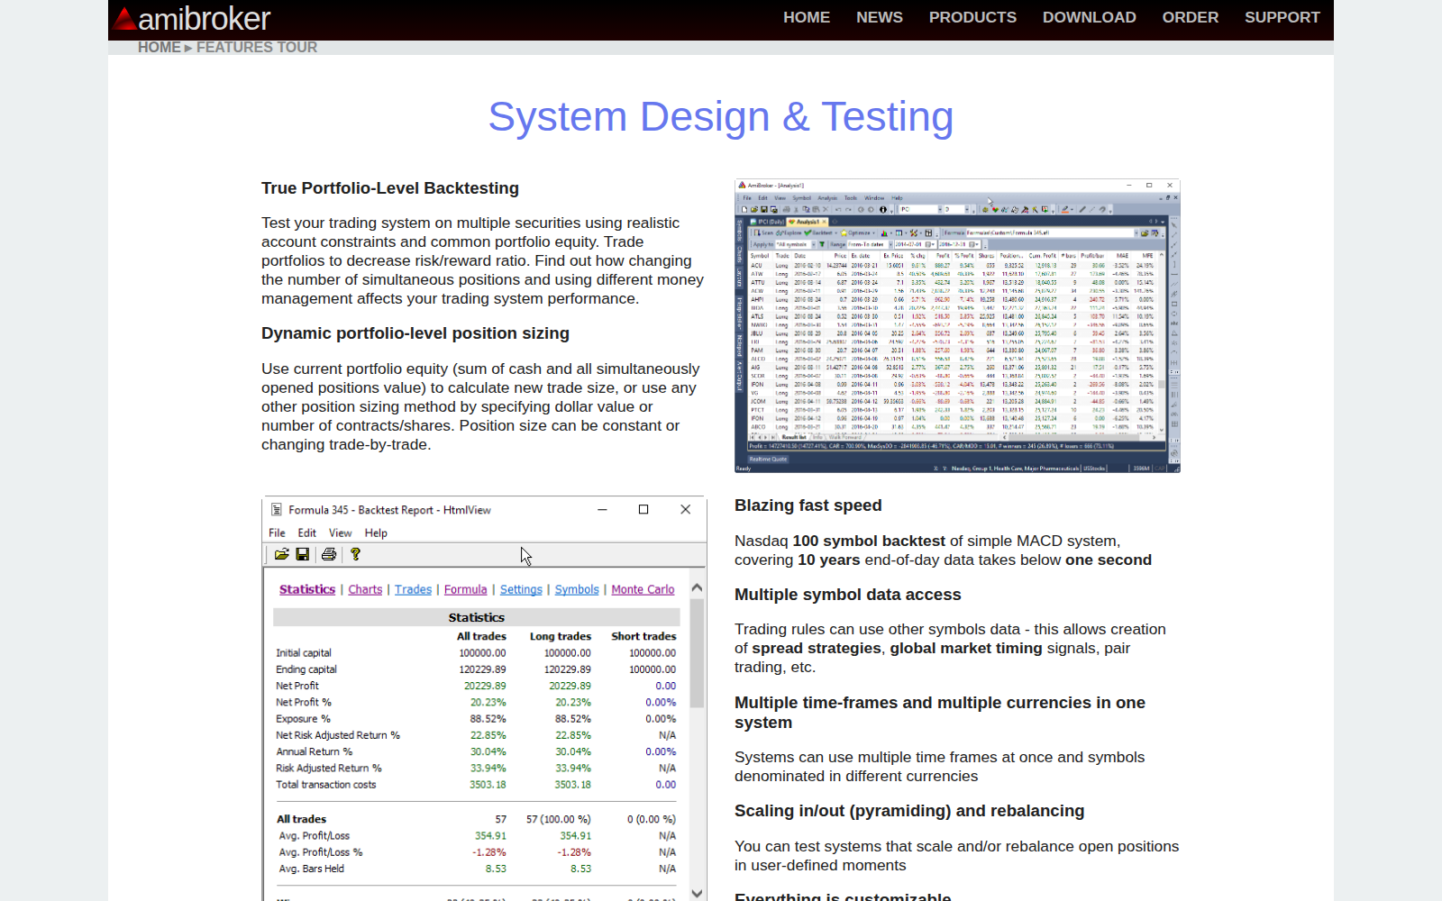
Task: Click the Open file icon in Backtest Report toolbar
Action: tap(282, 554)
